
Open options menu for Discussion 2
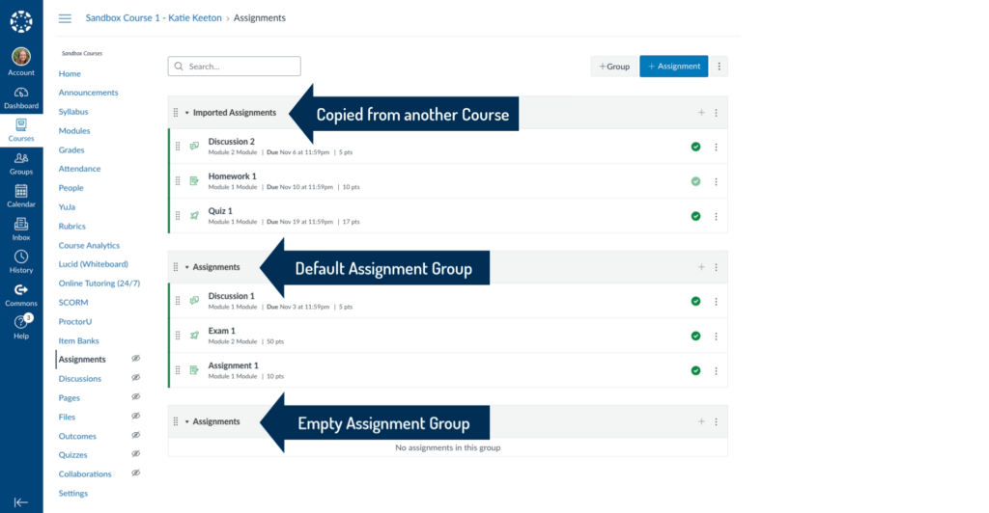tap(716, 147)
